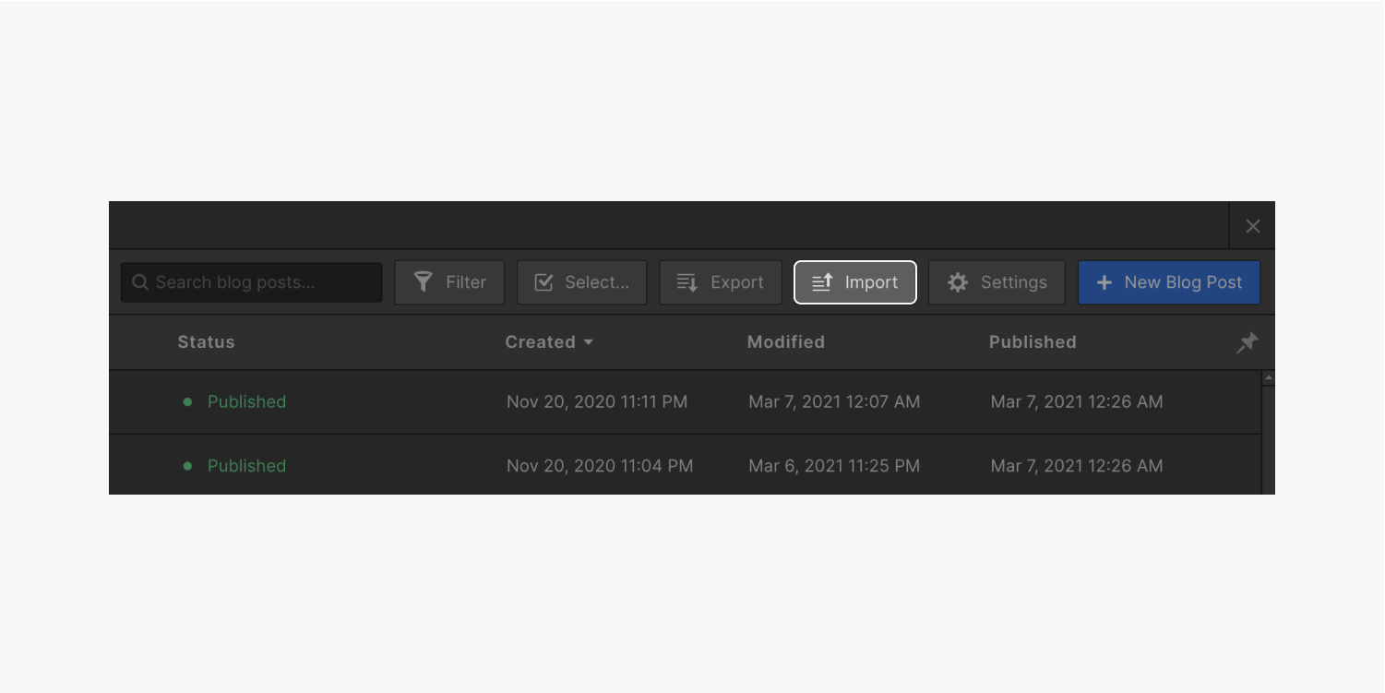The width and height of the screenshot is (1385, 693).
Task: Click created date Nov 20, 2020 11:04 PM
Action: (x=600, y=466)
